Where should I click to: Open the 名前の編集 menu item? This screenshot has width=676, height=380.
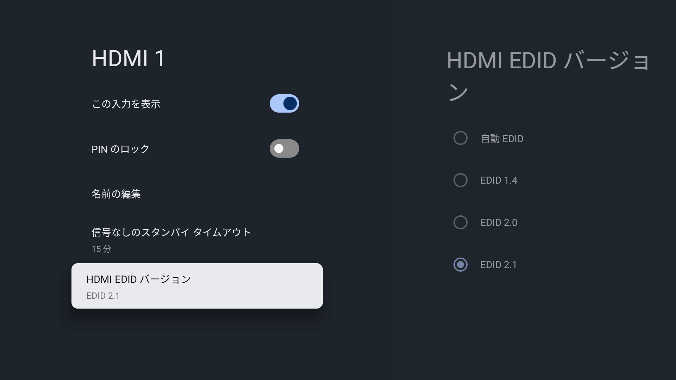(116, 194)
